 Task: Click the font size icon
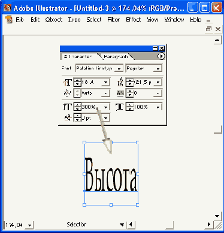coord(68,82)
